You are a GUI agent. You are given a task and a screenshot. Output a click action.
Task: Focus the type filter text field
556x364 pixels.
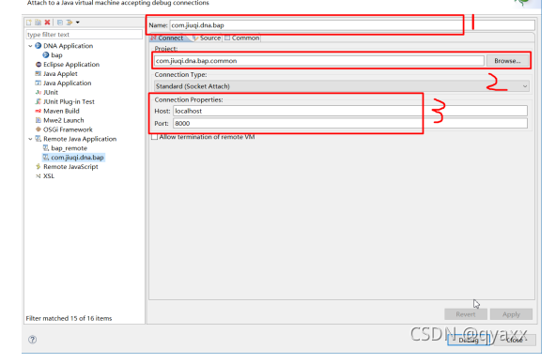pos(84,35)
